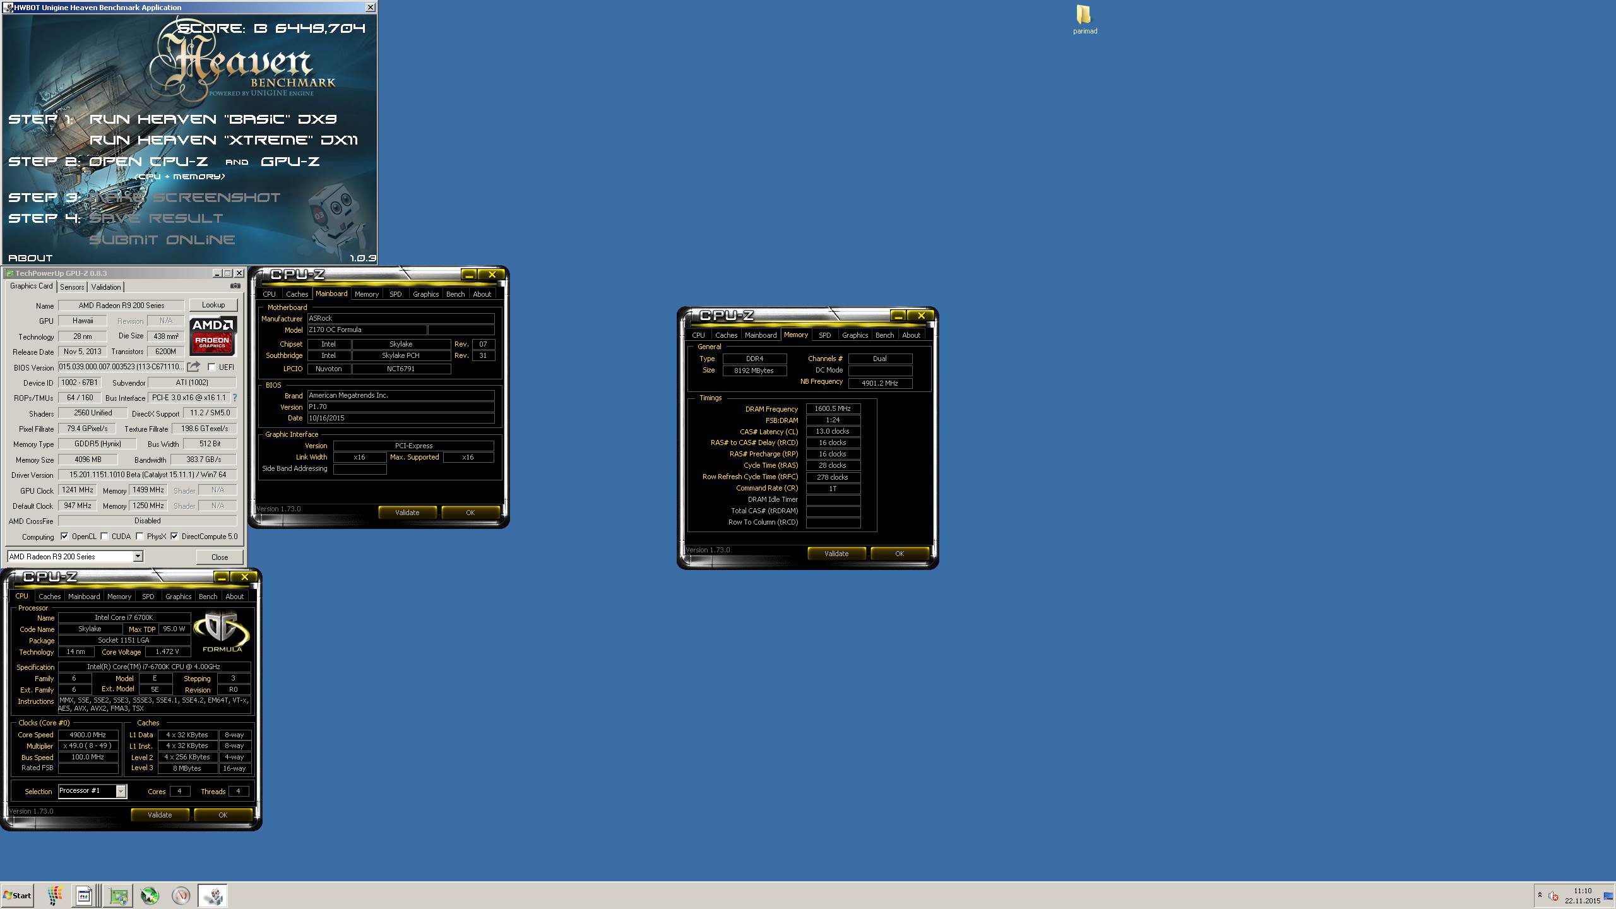Click the CPU-Z link in HWBOT Step 2
Screen dimensions: 1616x909
[148, 161]
